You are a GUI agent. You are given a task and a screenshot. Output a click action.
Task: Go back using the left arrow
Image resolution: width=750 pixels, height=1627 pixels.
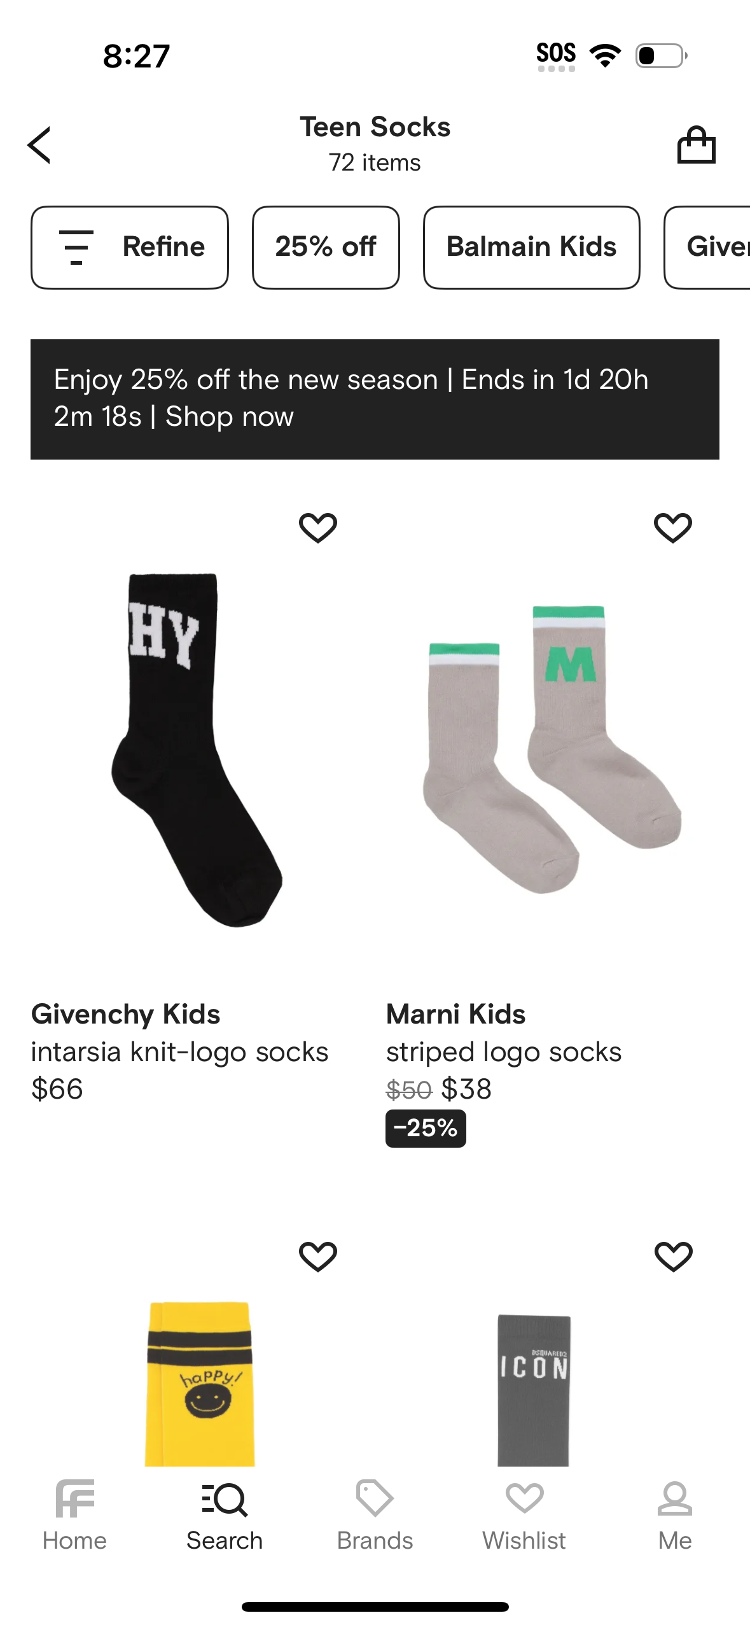[39, 145]
